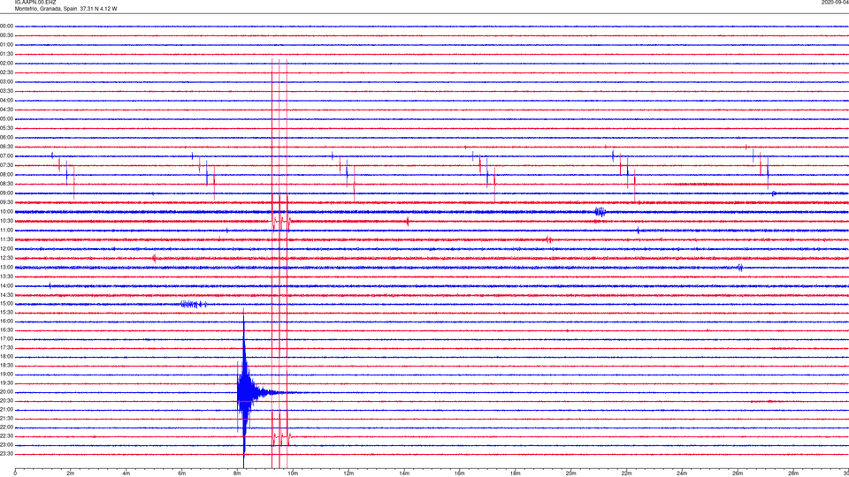Screen dimensions: 849x477
Task: Click the 2m mark on the time axis
Action: point(71,473)
